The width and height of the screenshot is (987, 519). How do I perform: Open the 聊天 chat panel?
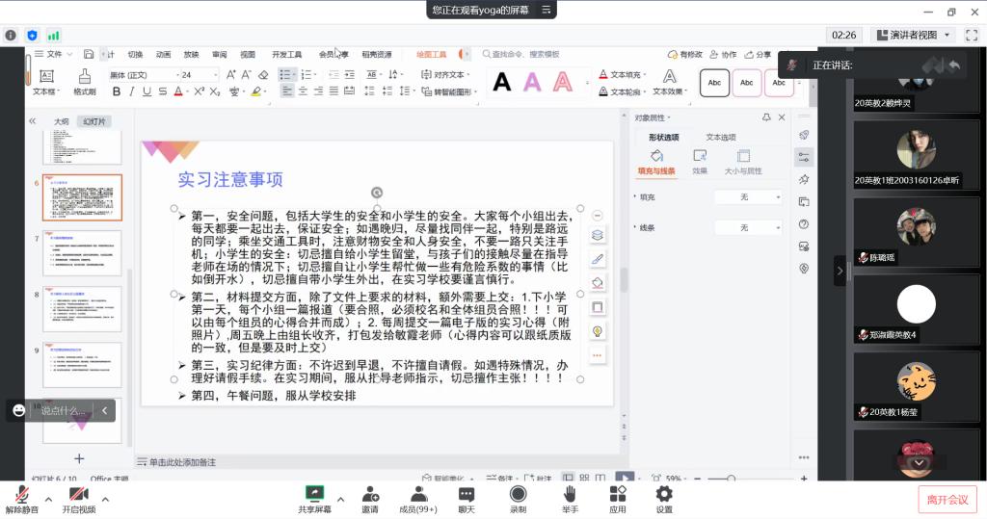point(467,493)
